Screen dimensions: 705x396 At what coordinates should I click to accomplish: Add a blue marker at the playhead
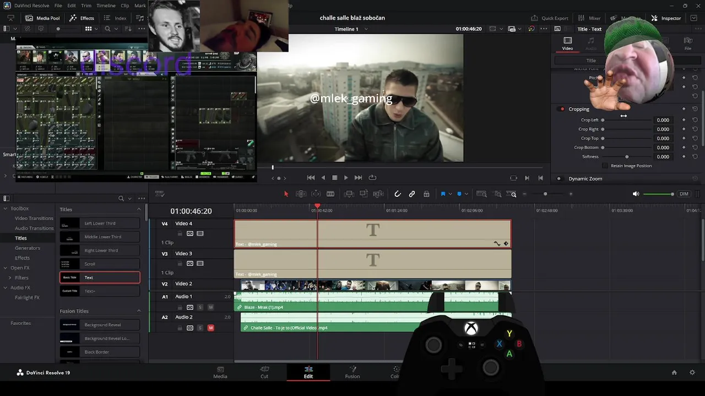460,194
